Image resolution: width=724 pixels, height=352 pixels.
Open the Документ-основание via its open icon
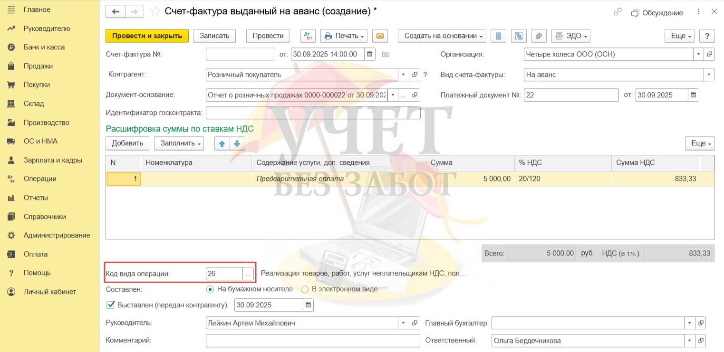(415, 95)
